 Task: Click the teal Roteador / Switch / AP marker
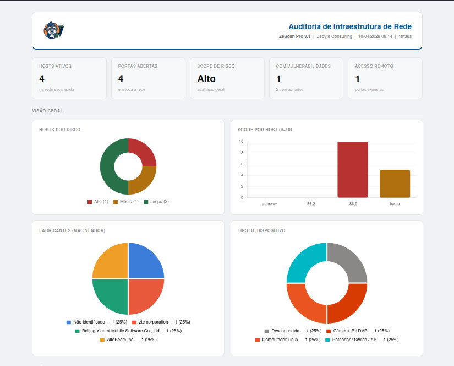pyautogui.click(x=327, y=340)
